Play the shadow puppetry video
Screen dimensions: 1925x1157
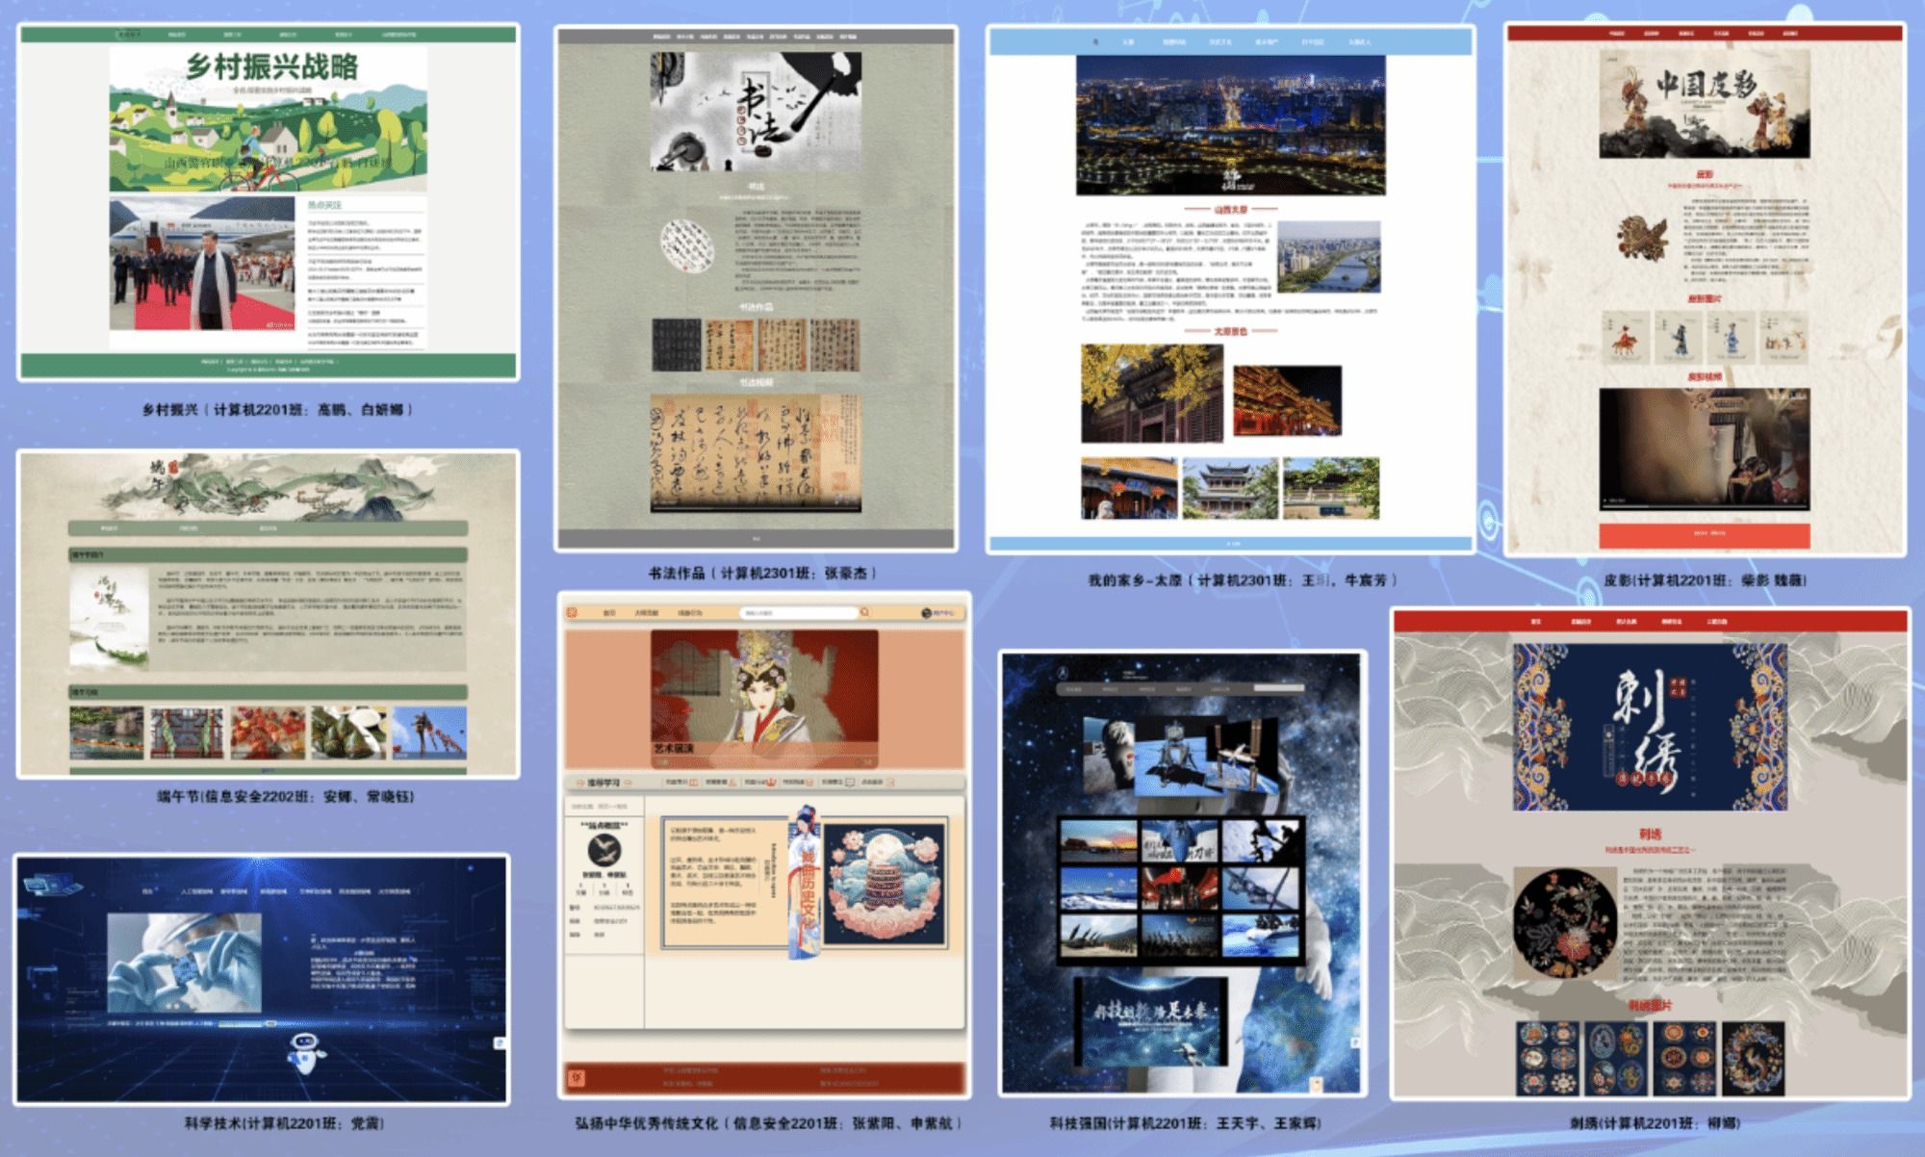(x=1605, y=501)
